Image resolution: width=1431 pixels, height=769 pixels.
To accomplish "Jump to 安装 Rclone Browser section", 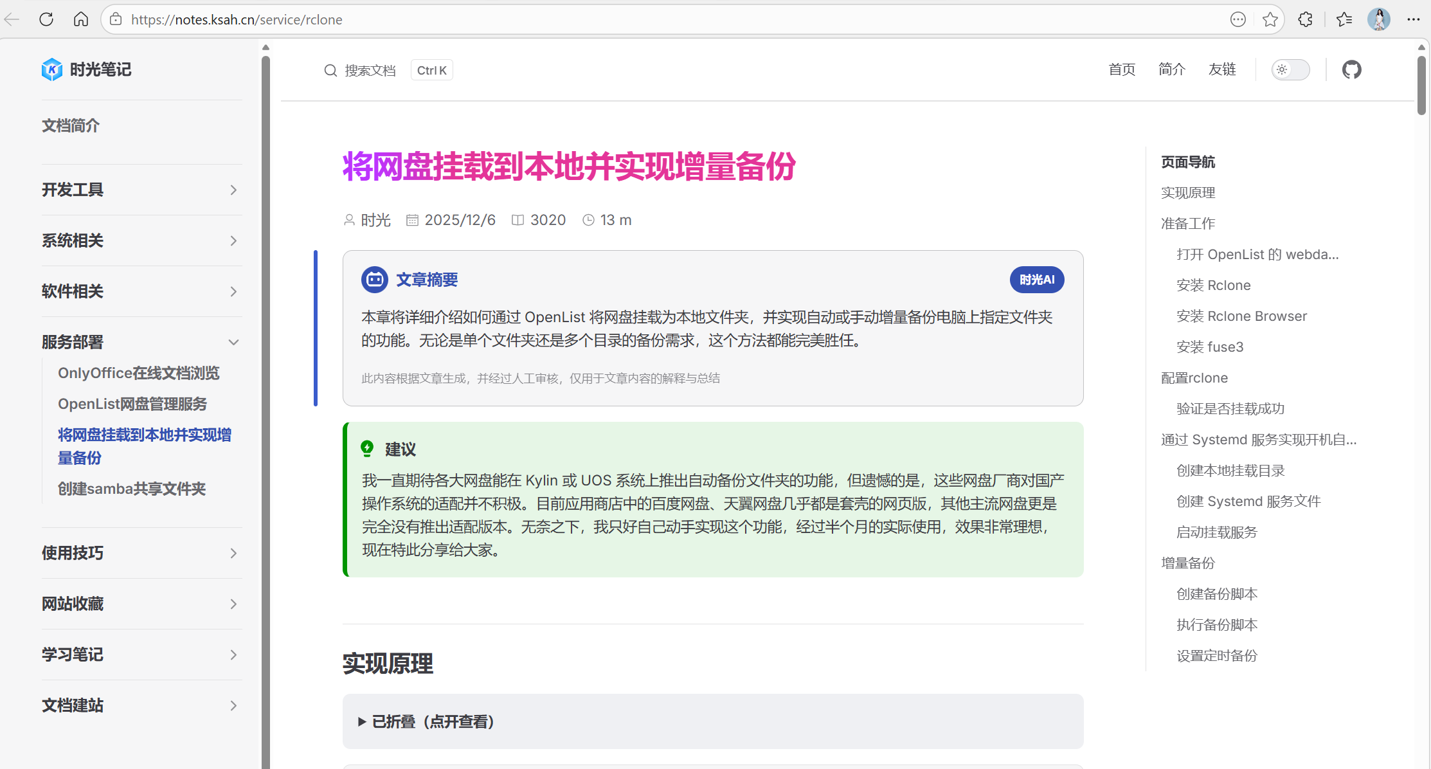I will coord(1241,316).
